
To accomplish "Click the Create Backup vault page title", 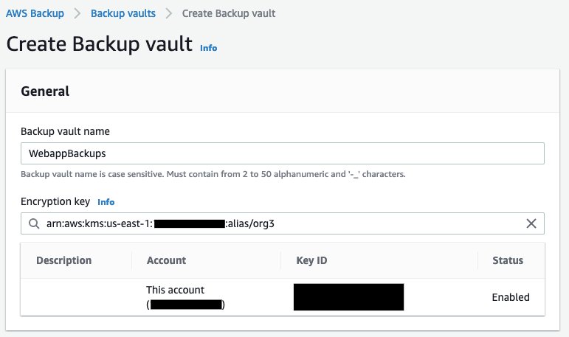I will pos(100,44).
